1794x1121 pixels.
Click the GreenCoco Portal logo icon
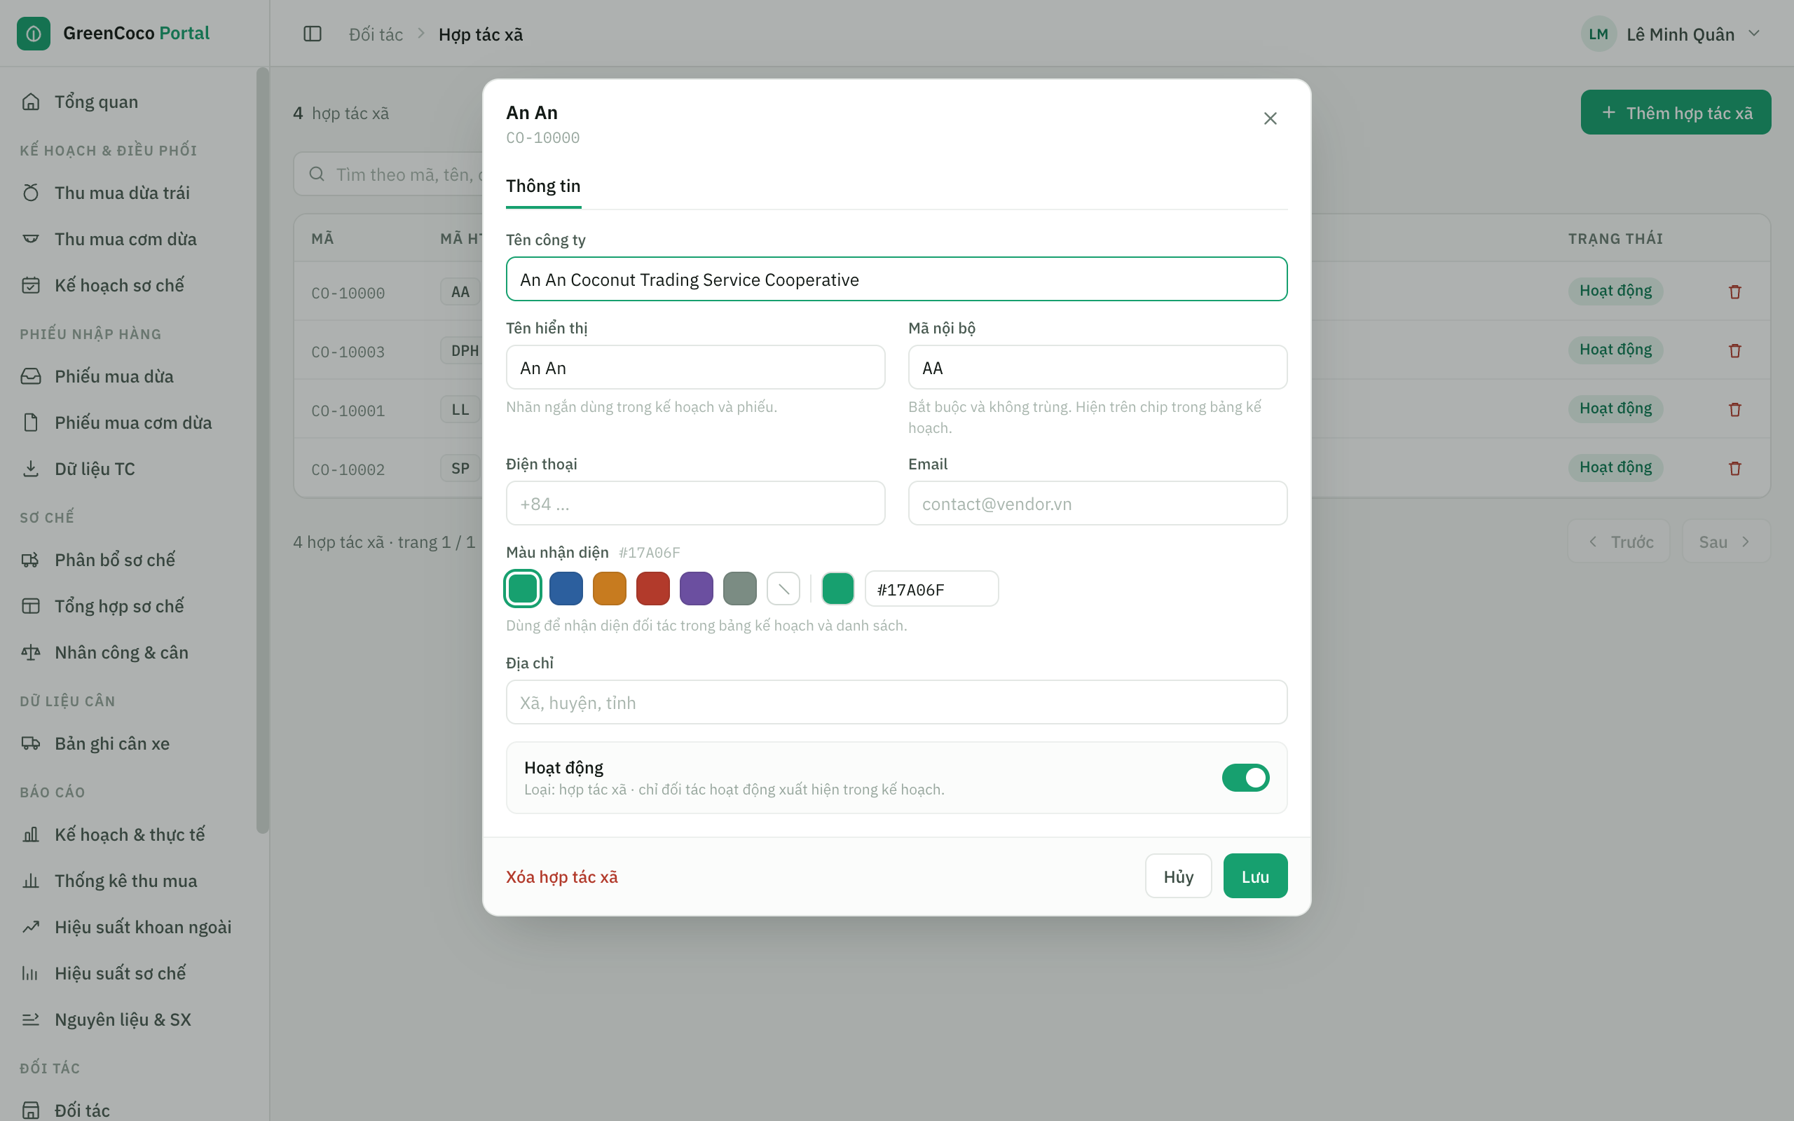(x=34, y=34)
